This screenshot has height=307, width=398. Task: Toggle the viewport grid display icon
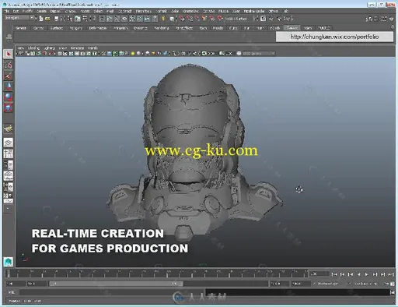click(60, 54)
